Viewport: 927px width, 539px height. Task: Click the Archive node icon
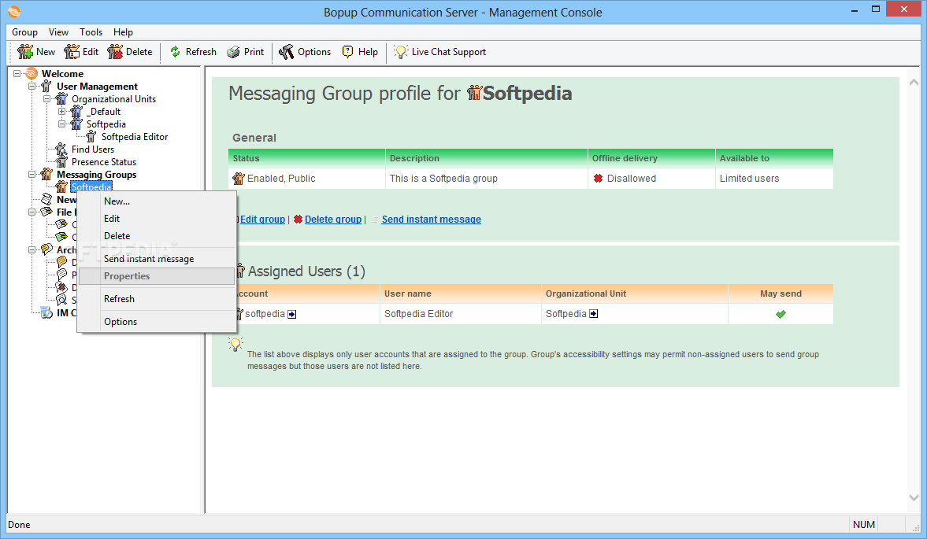(x=46, y=249)
